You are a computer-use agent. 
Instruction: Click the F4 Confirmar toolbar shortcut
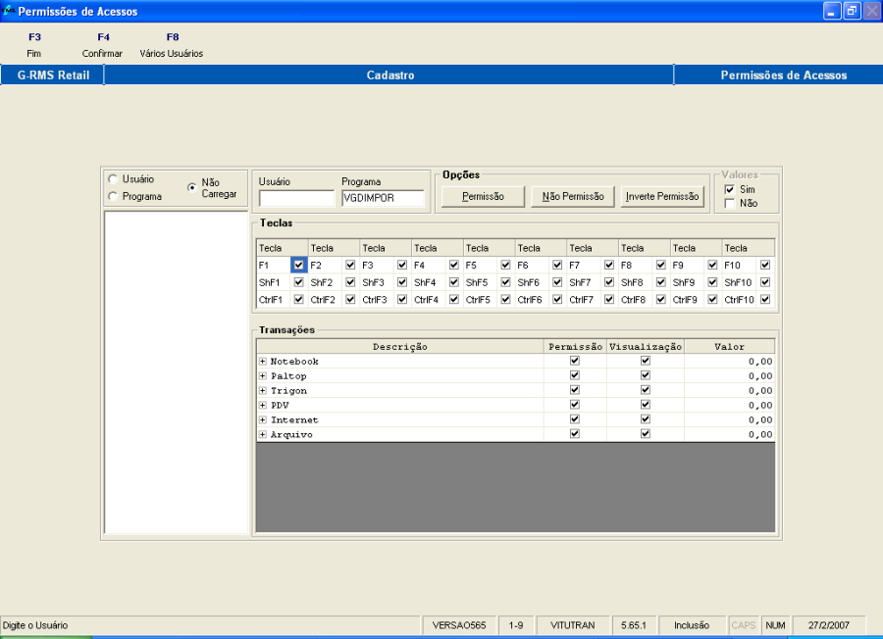[x=103, y=45]
